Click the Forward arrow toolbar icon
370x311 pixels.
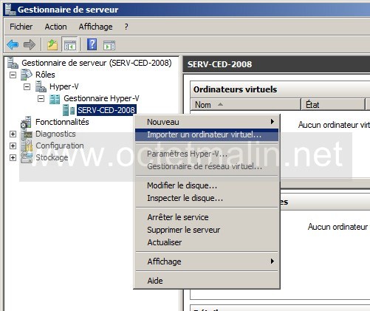coord(30,45)
